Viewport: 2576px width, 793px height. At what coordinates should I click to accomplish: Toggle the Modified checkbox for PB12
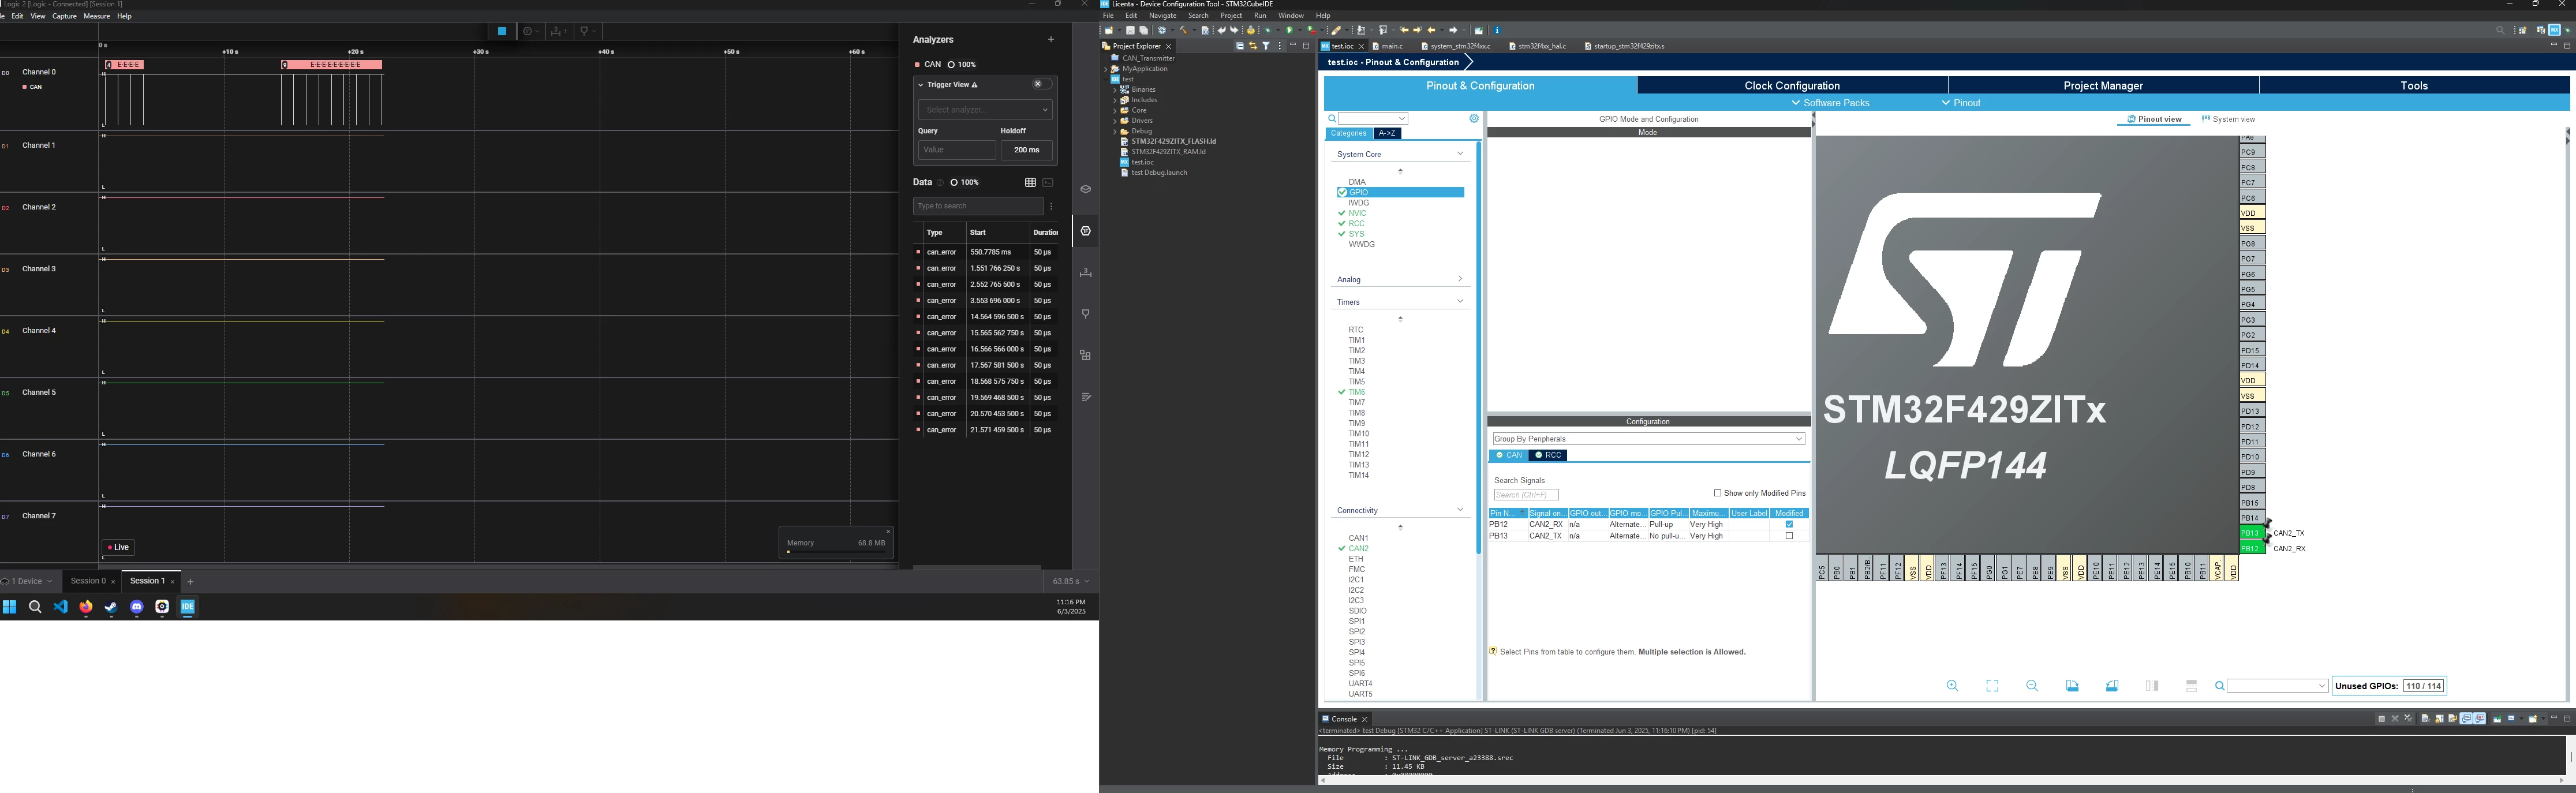click(x=1789, y=524)
